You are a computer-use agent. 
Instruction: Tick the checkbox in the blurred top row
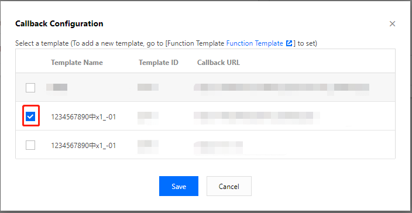click(30, 88)
